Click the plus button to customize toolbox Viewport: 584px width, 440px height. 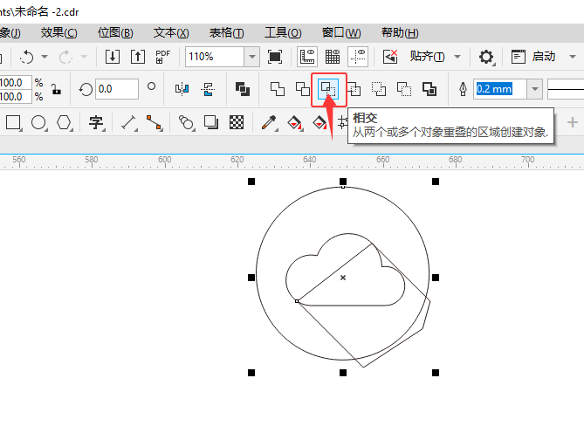(573, 122)
